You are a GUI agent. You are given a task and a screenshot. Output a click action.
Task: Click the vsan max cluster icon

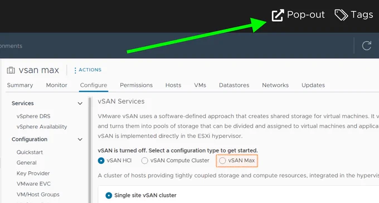(x=11, y=70)
